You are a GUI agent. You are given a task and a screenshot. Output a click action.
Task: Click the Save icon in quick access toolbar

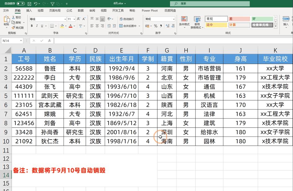pos(29,3)
